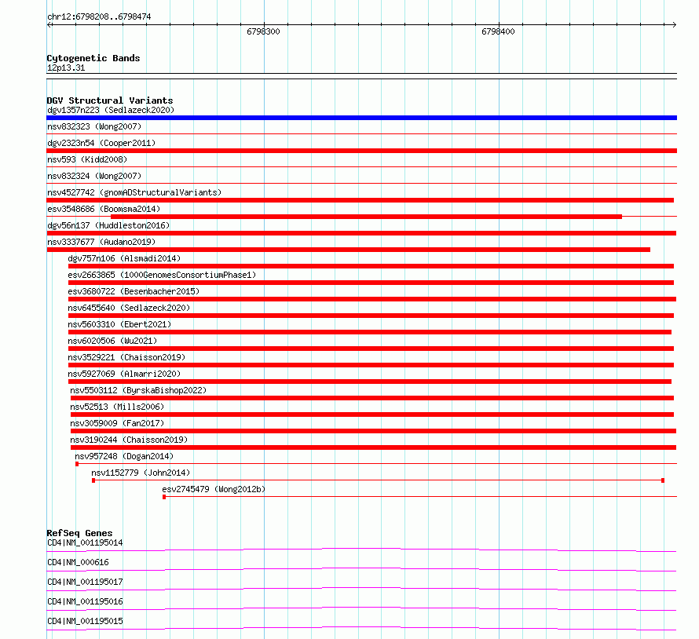699x639 pixels.
Task: Select esv3680722 (Besenbacher2015) variant
Action: click(x=134, y=291)
